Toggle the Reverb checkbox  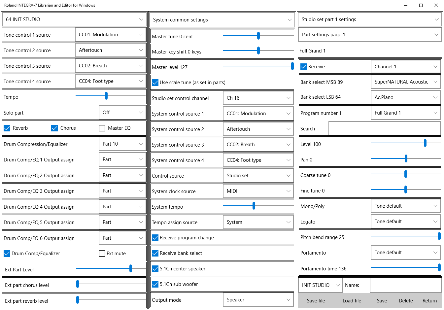click(7, 128)
